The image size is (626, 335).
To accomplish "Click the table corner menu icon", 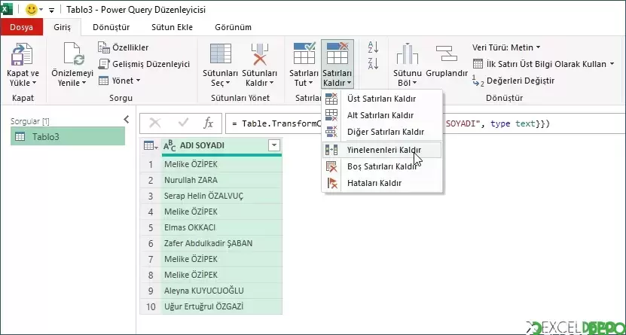I will point(151,146).
